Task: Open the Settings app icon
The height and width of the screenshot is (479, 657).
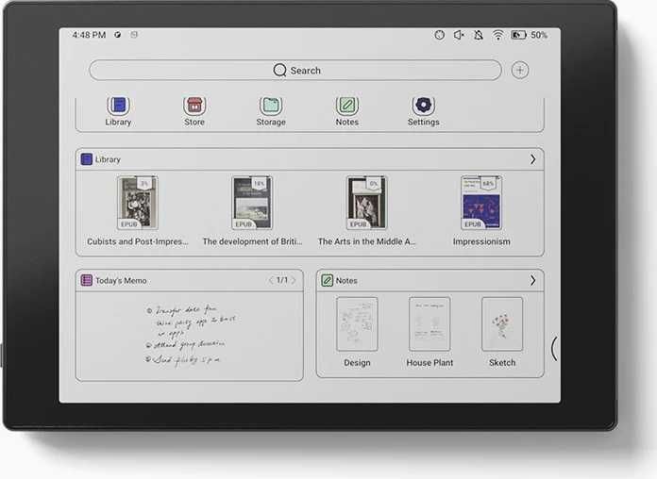Action: click(423, 106)
